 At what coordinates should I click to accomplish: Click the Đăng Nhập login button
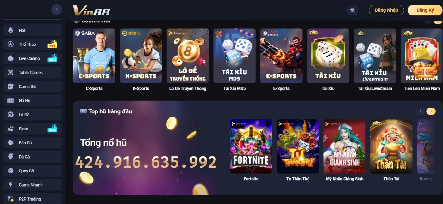(386, 10)
